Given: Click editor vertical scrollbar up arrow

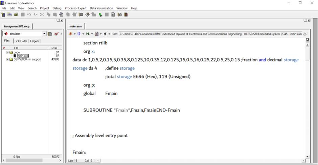Looking at the screenshot, I should click(x=308, y=45).
